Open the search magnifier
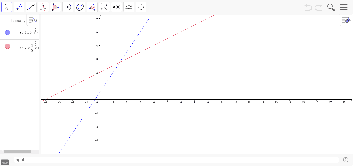This screenshot has height=166, width=353. (x=331, y=7)
